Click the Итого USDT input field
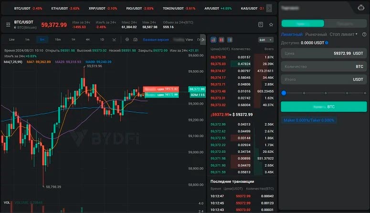Image resolution: width=370 pixels, height=213 pixels. click(324, 79)
